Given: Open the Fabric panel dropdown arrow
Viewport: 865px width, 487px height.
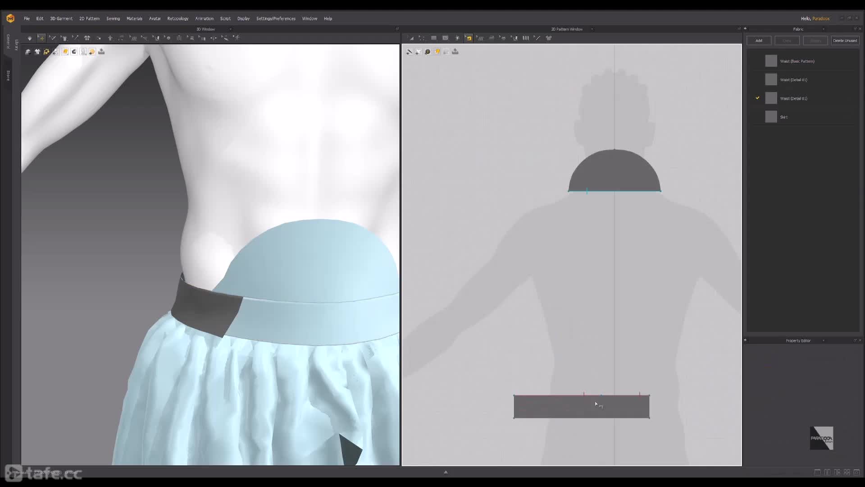Looking at the screenshot, I should 823,29.
